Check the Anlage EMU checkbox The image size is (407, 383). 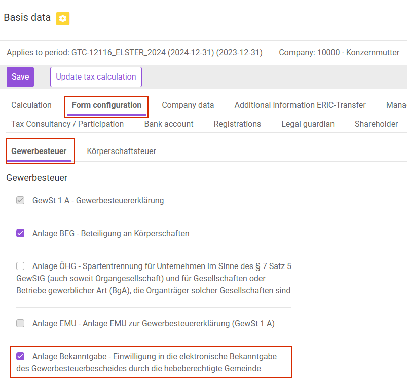click(20, 323)
